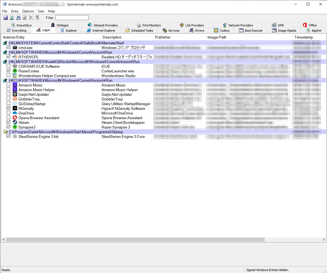Click the NGenuity entry icon
Viewport: 327px width, 273px height.
click(x=15, y=108)
